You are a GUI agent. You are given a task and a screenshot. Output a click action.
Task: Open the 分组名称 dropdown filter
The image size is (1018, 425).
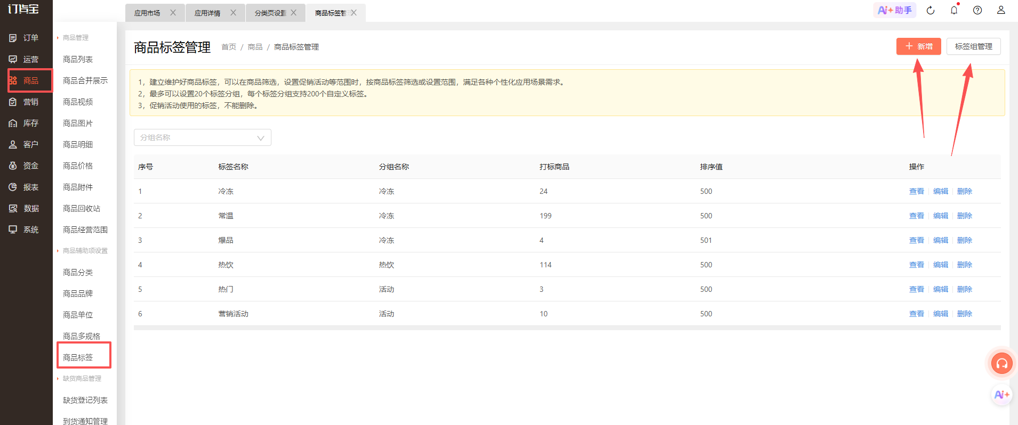point(203,137)
